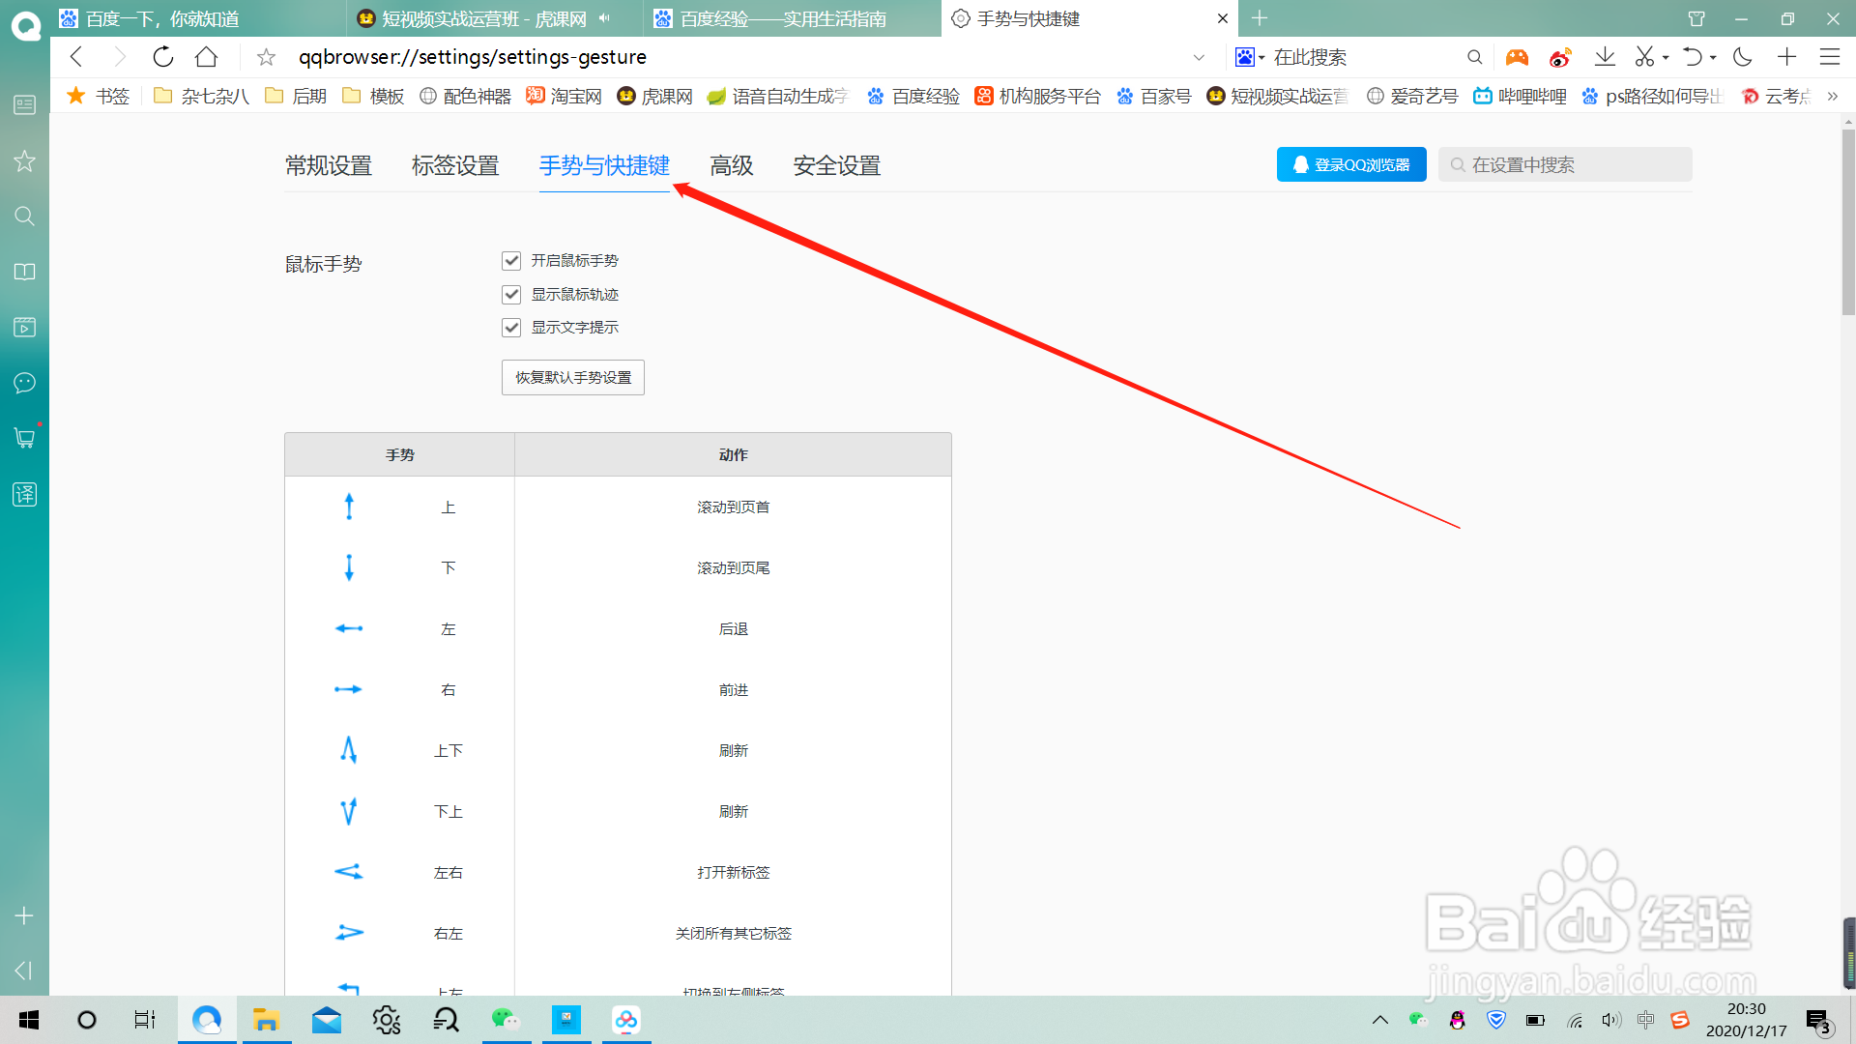Screen dimensions: 1856x1044
Task: Click the favorites star in sidebar
Action: 24,160
